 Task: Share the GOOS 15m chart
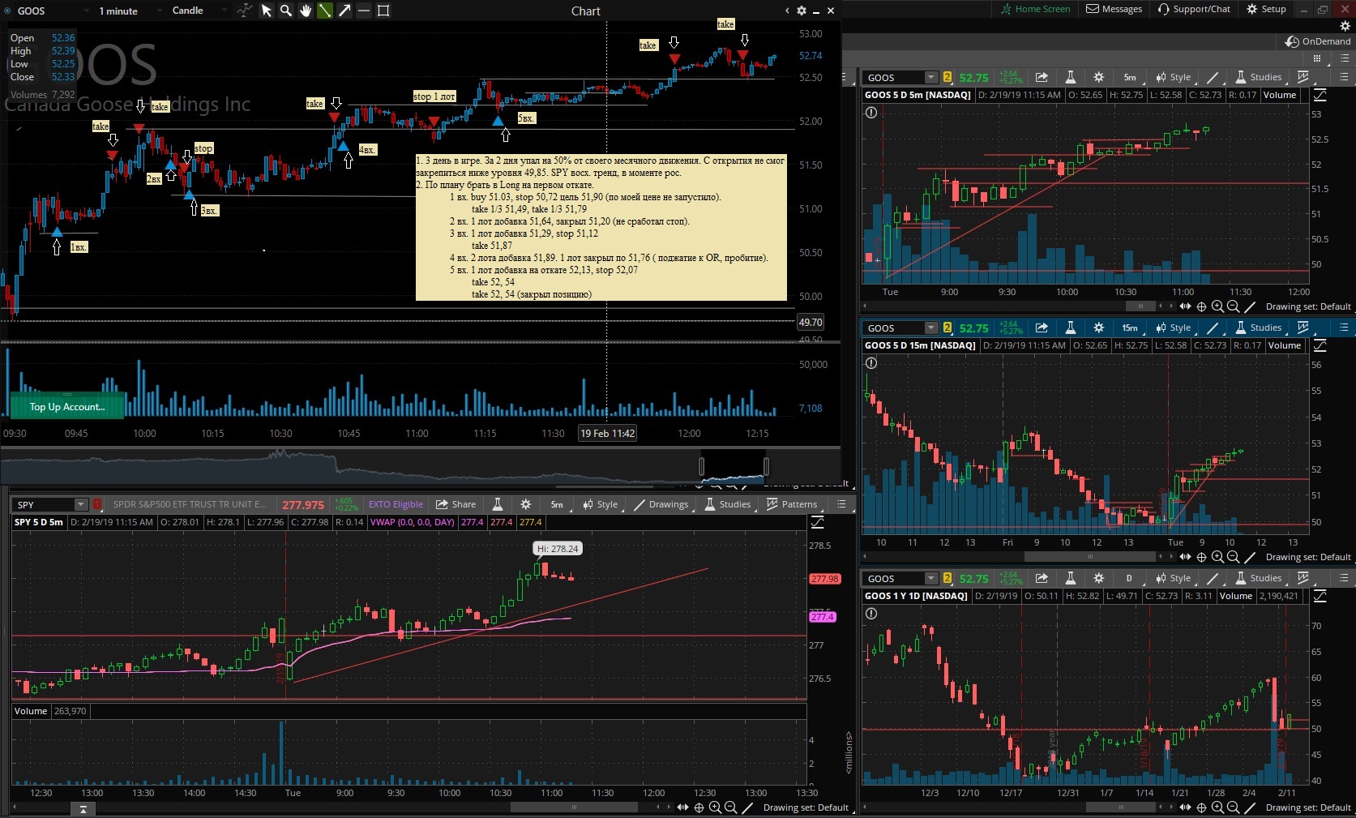tap(1042, 328)
